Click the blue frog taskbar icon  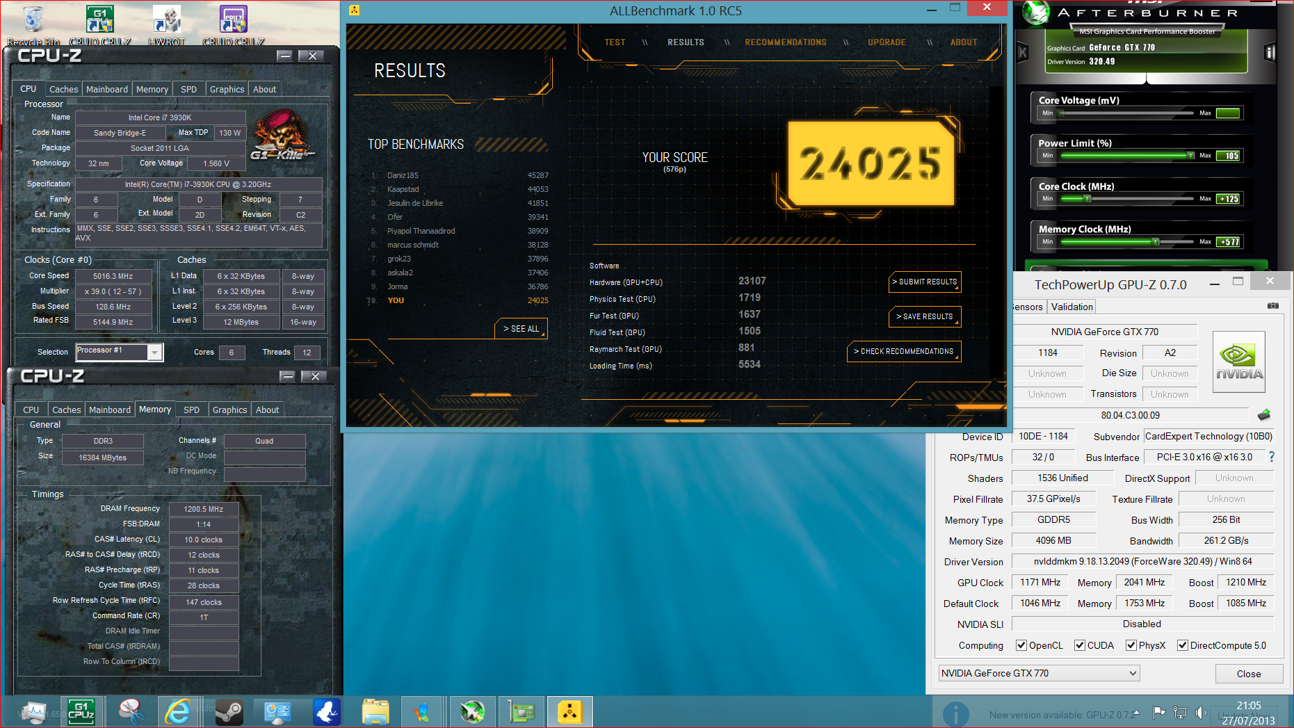(327, 712)
